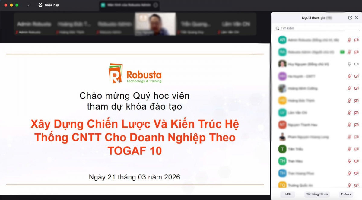The image size is (362, 200).
Task: Click the active grey microphone icon
Action: pyautogui.click(x=349, y=64)
